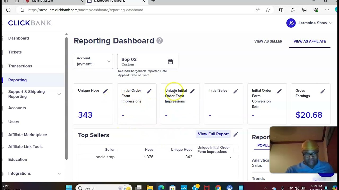
Task: Open Windows Start menu
Action: [69, 188]
